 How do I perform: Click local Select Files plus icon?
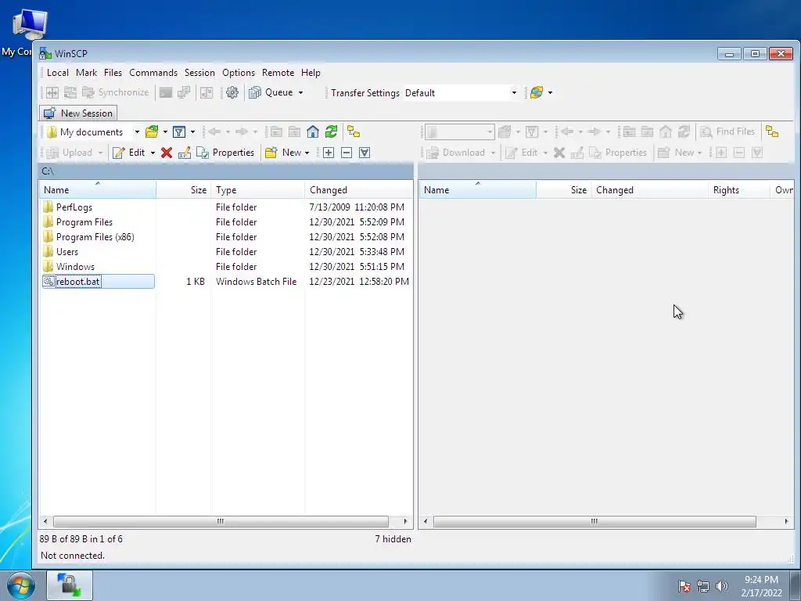(329, 153)
